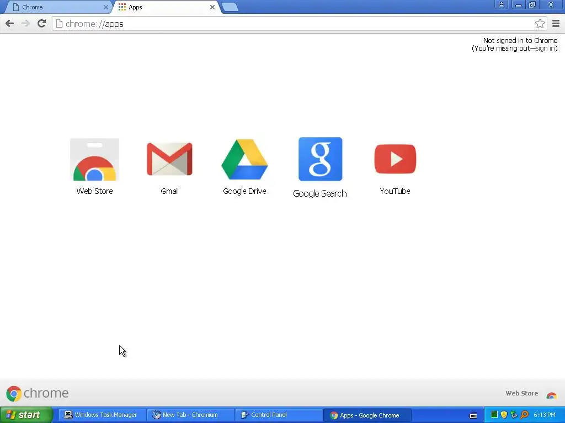
Task: Open the magnifier icon in system tray
Action: [x=524, y=415]
